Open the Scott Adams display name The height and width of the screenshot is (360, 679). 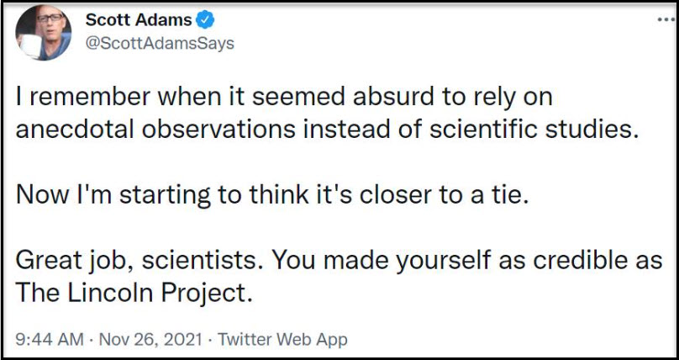139,20
